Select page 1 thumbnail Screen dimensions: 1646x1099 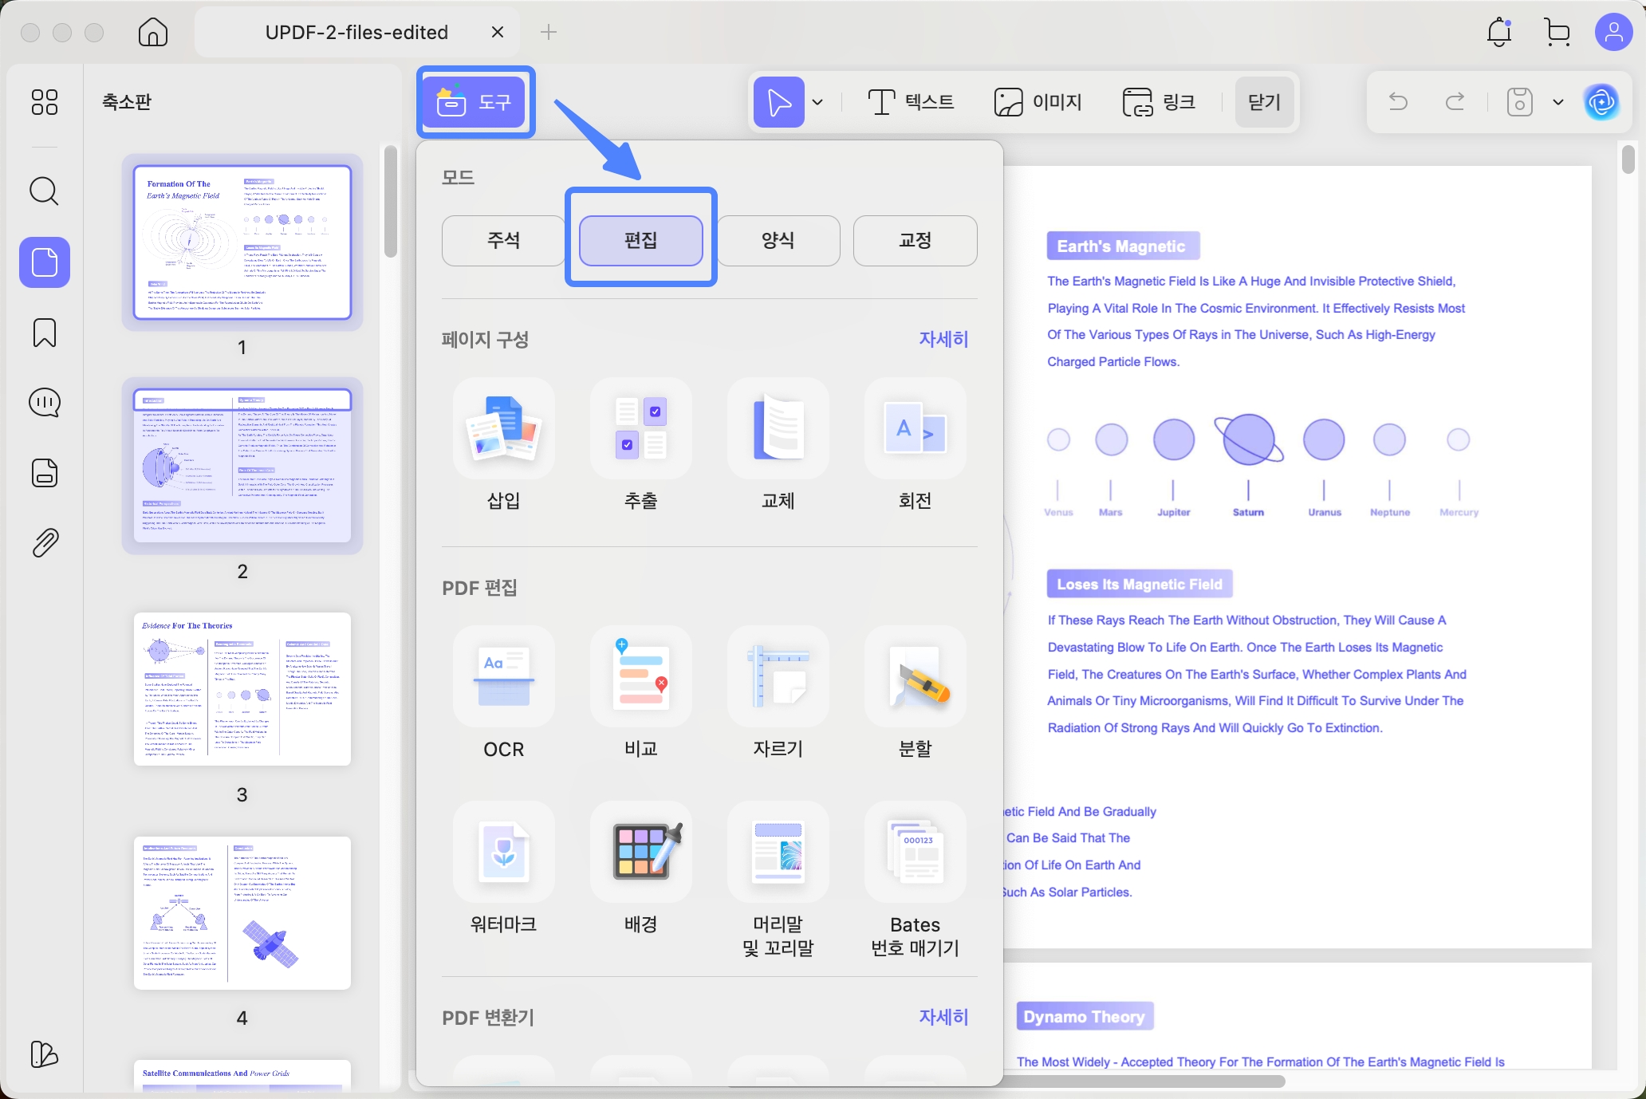[242, 242]
